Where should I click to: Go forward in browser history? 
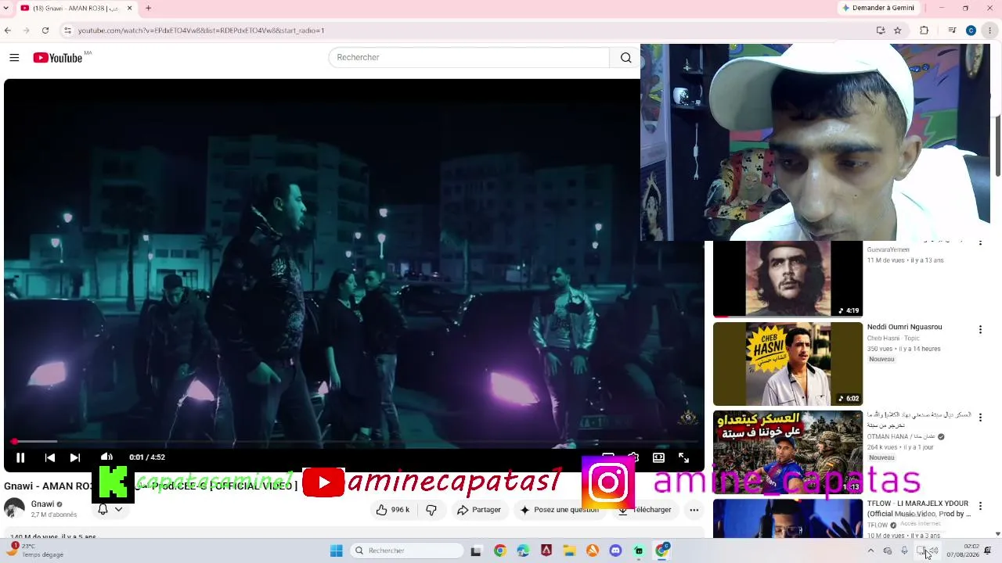[x=26, y=30]
